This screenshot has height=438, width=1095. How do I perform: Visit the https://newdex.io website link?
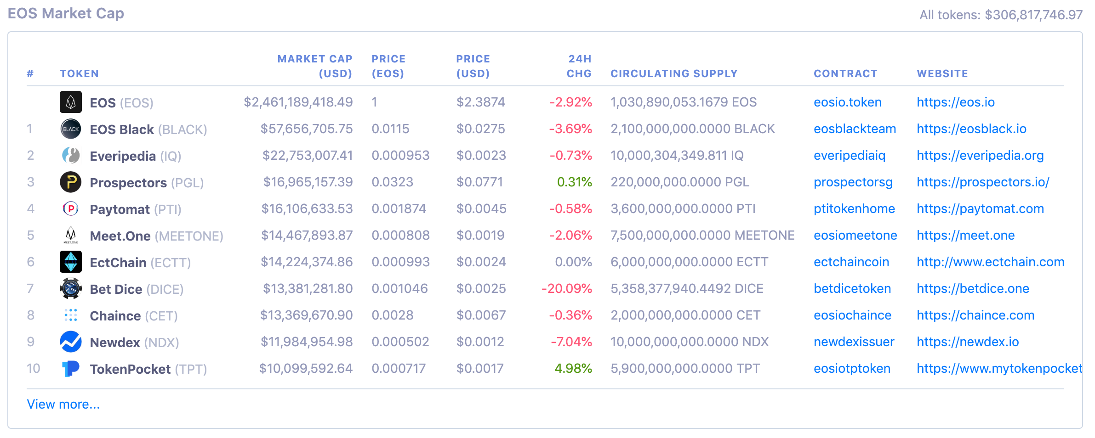click(968, 342)
